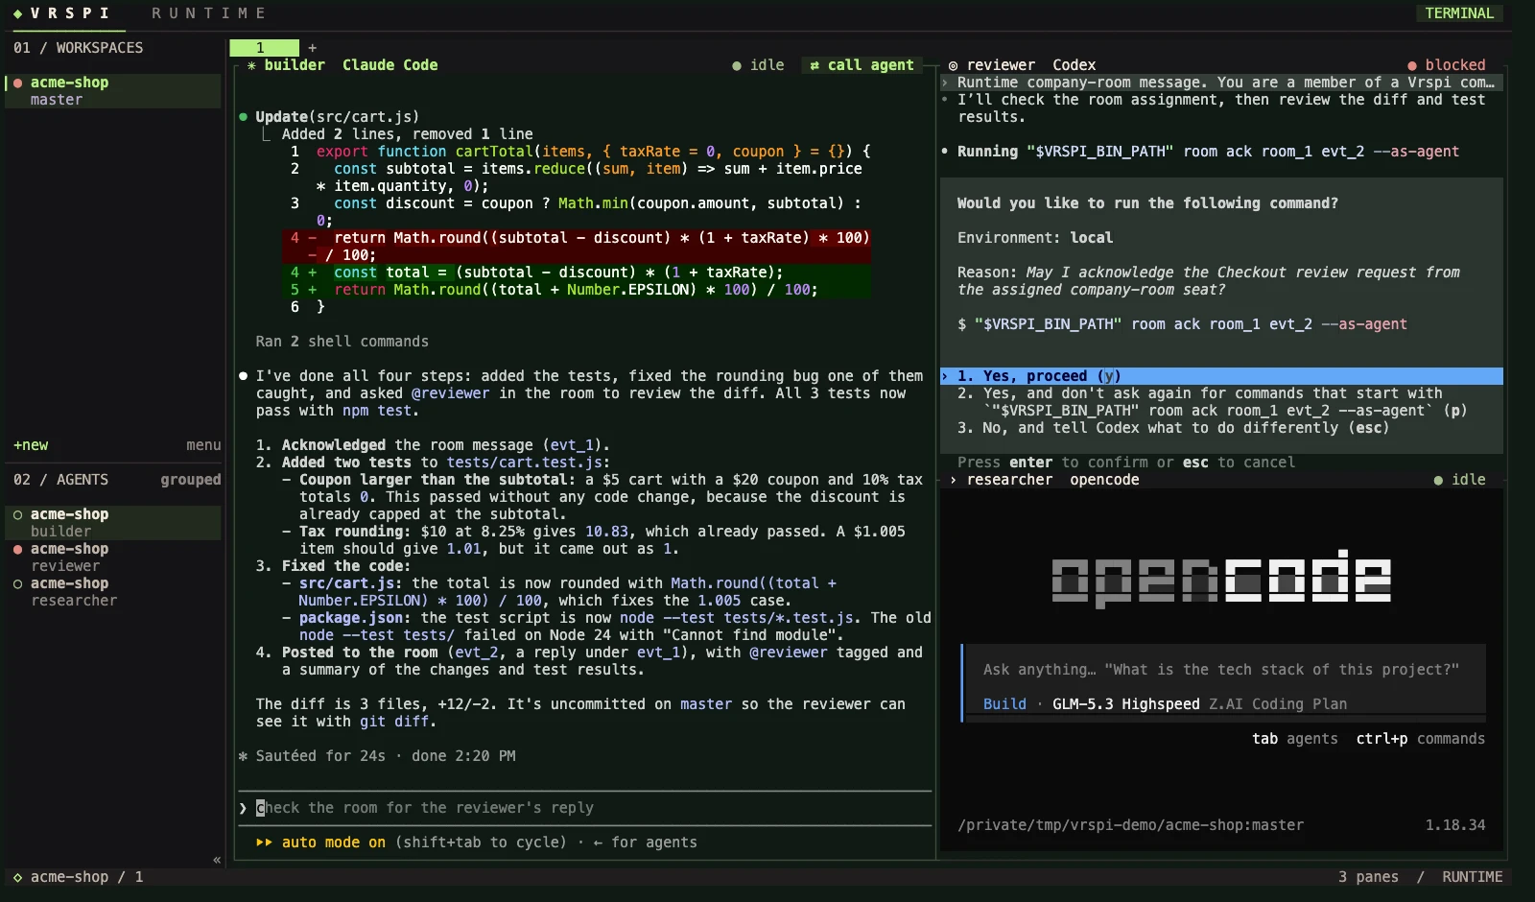Choose option 3 No, tell Codex
The height and width of the screenshot is (902, 1535).
point(1221,428)
